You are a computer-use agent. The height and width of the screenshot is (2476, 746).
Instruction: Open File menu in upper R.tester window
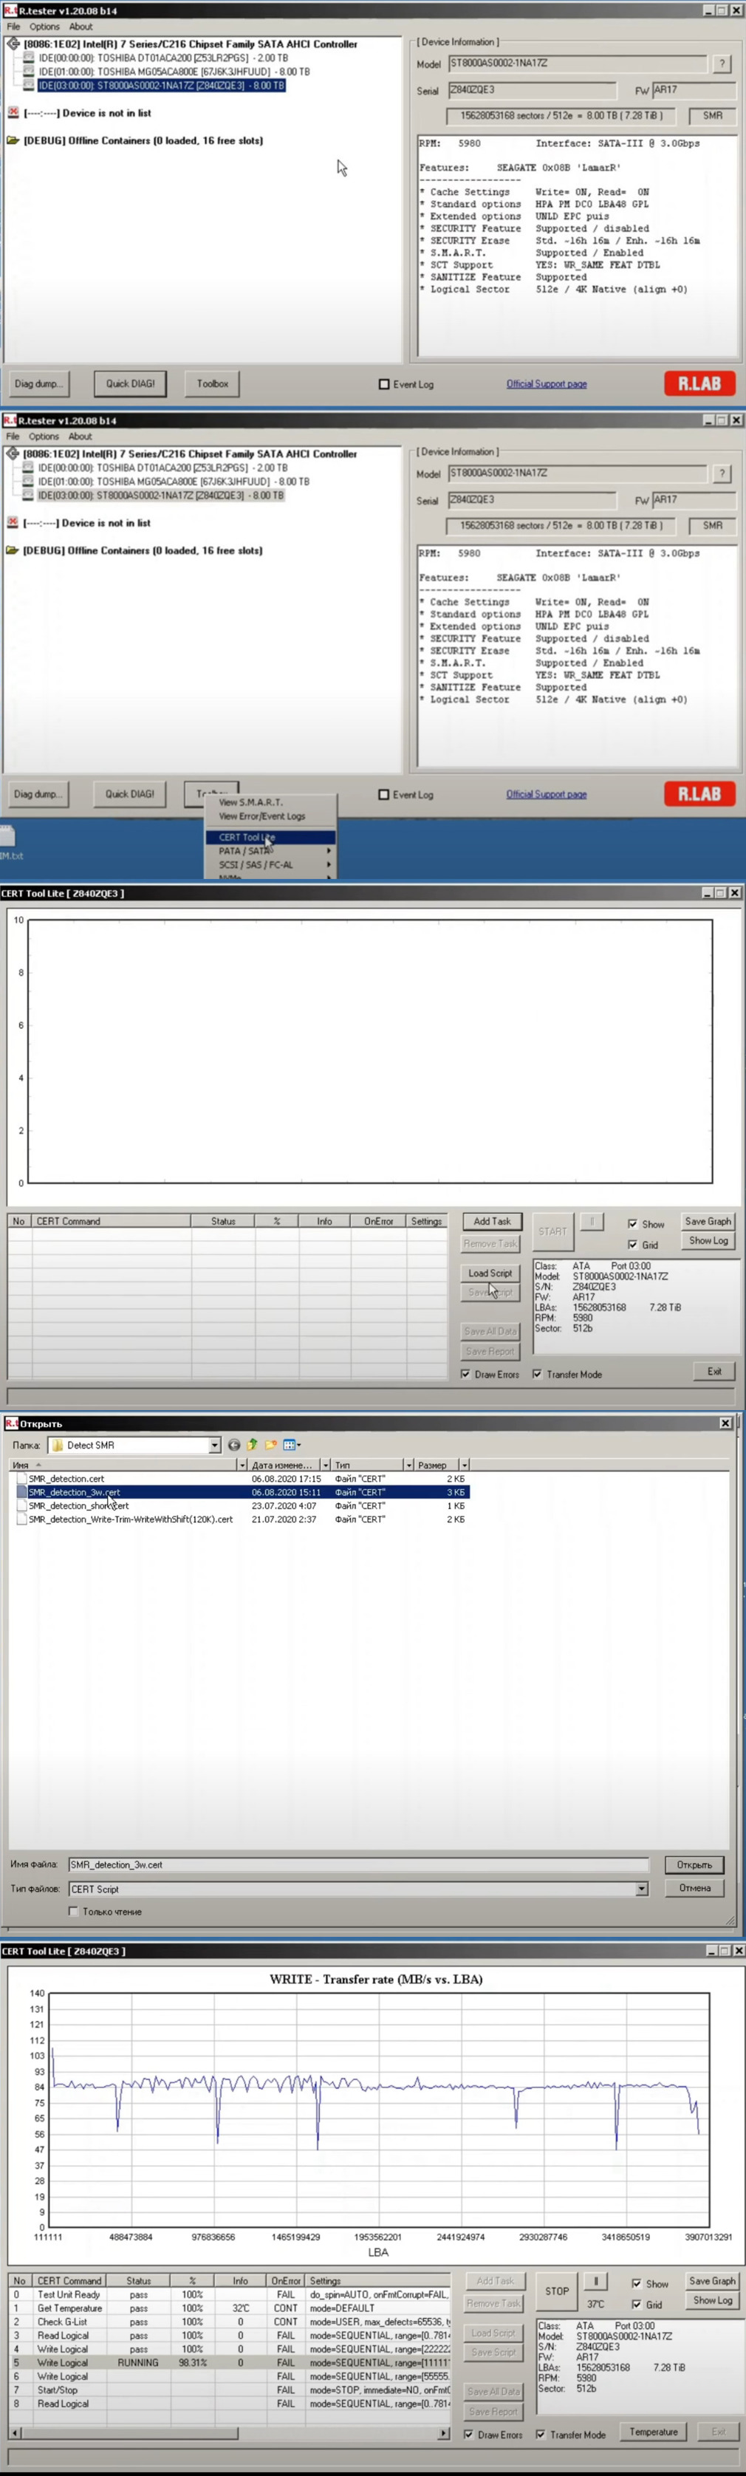coord(13,27)
